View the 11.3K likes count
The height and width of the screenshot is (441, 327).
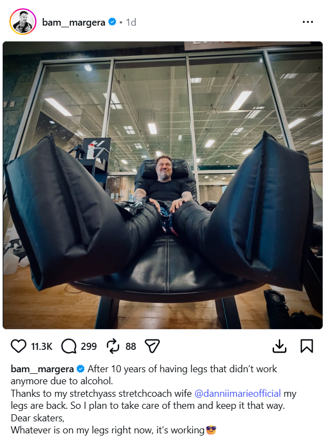click(x=41, y=346)
